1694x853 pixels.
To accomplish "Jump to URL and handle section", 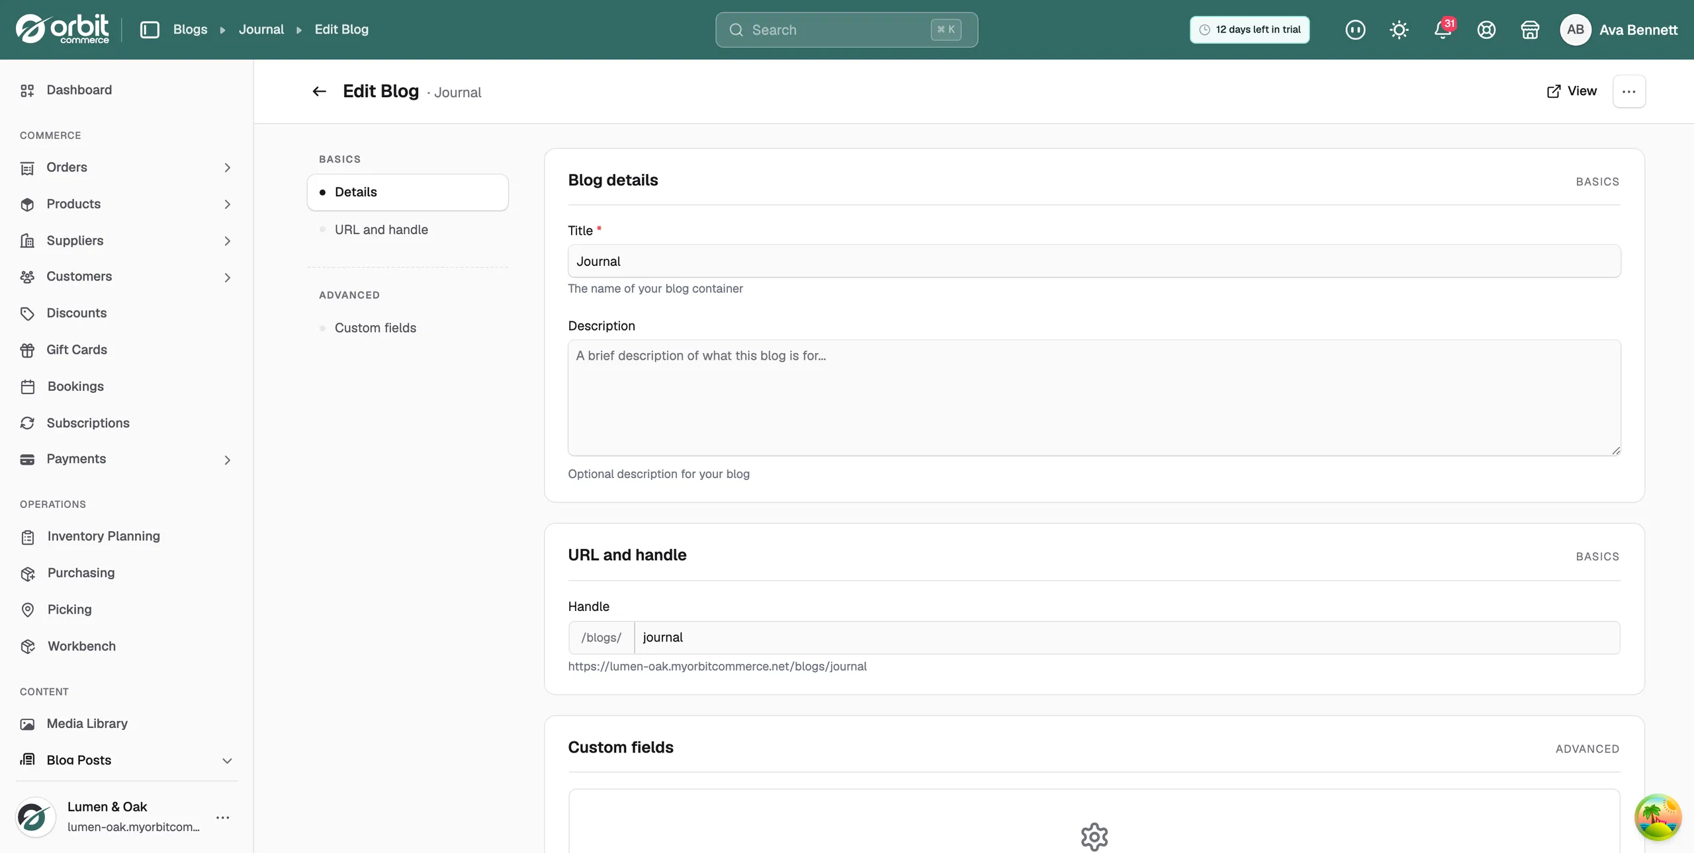I will click(x=381, y=229).
